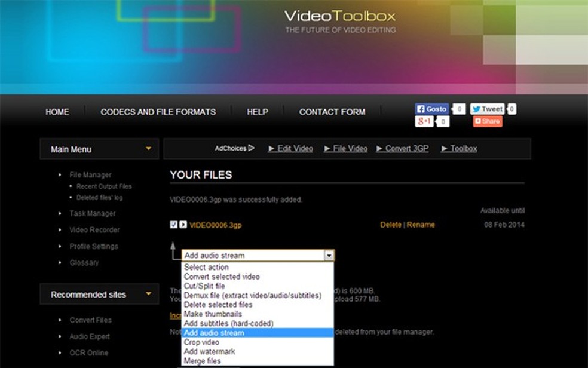Open the HOME menu item
588x368 pixels.
[57, 112]
